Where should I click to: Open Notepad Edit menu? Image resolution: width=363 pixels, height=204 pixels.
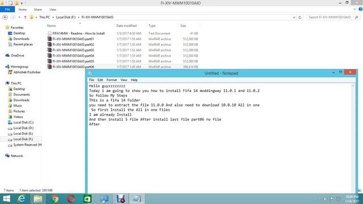pos(100,80)
